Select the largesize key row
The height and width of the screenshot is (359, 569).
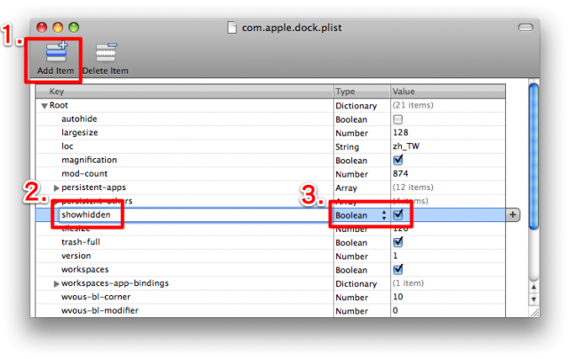click(184, 132)
